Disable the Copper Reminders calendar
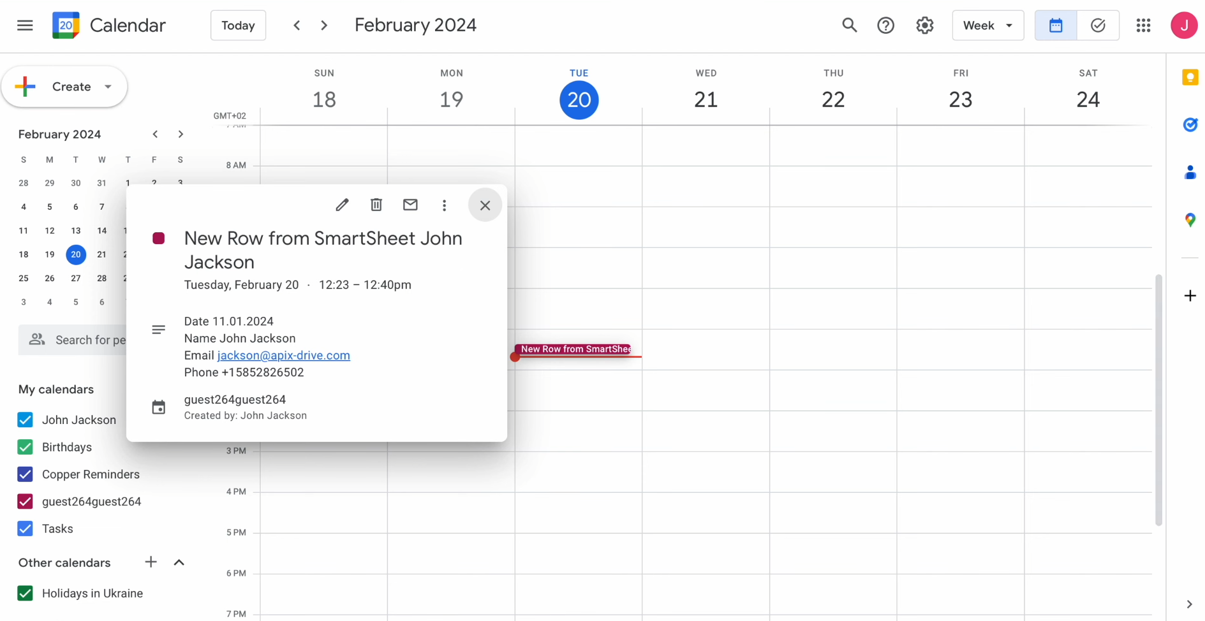1205x621 pixels. pos(25,474)
